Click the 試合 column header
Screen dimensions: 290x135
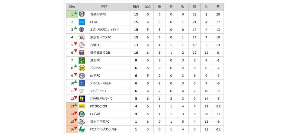[x=148, y=7]
